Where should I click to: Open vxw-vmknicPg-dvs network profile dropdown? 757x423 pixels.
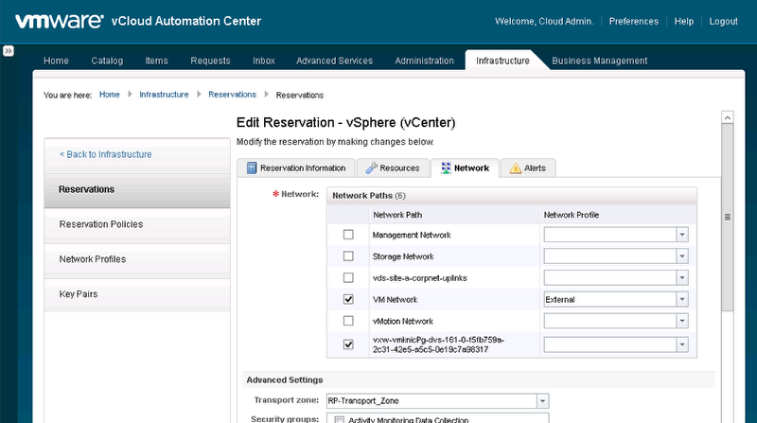click(x=682, y=344)
